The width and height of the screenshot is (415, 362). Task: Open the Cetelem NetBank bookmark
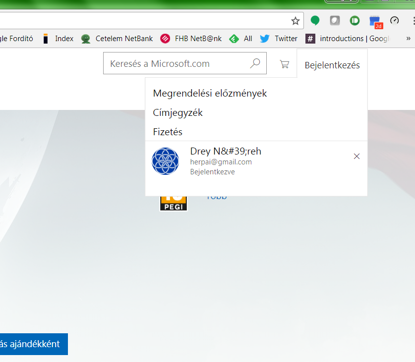pyautogui.click(x=117, y=39)
